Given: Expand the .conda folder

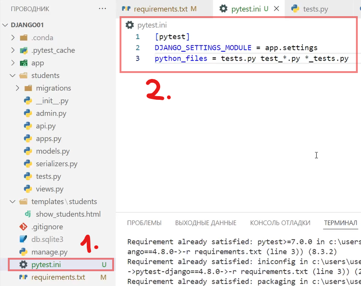Looking at the screenshot, I should (x=13, y=38).
